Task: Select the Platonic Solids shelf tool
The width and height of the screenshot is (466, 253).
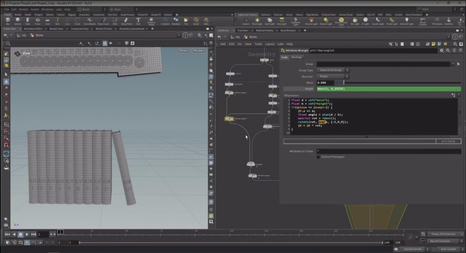Action: pos(151,21)
